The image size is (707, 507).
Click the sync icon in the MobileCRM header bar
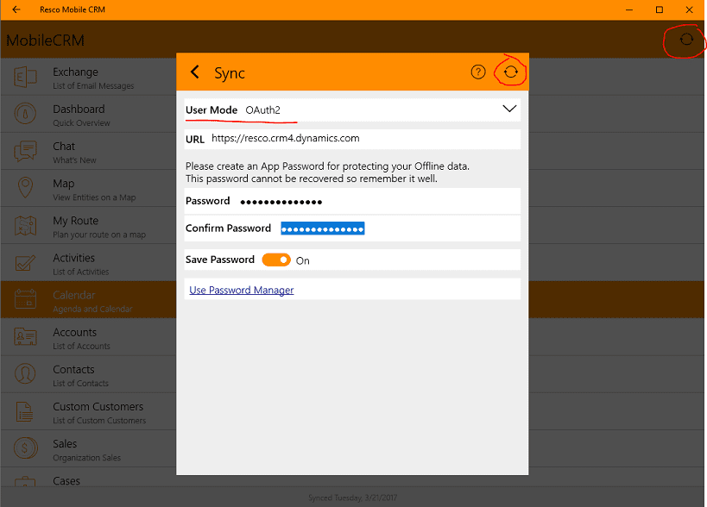coord(686,40)
